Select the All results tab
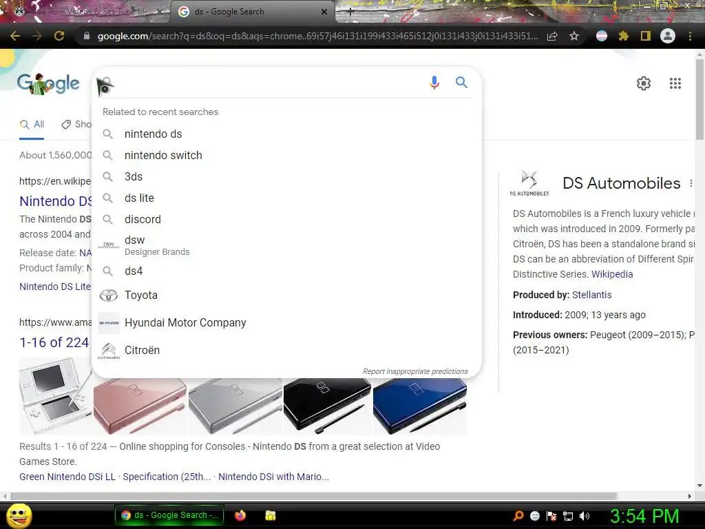Viewport: 705px width, 529px height. tap(32, 125)
